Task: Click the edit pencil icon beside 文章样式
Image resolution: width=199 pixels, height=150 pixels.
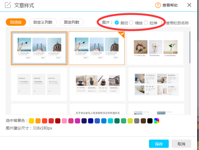Action: tap(8, 5)
